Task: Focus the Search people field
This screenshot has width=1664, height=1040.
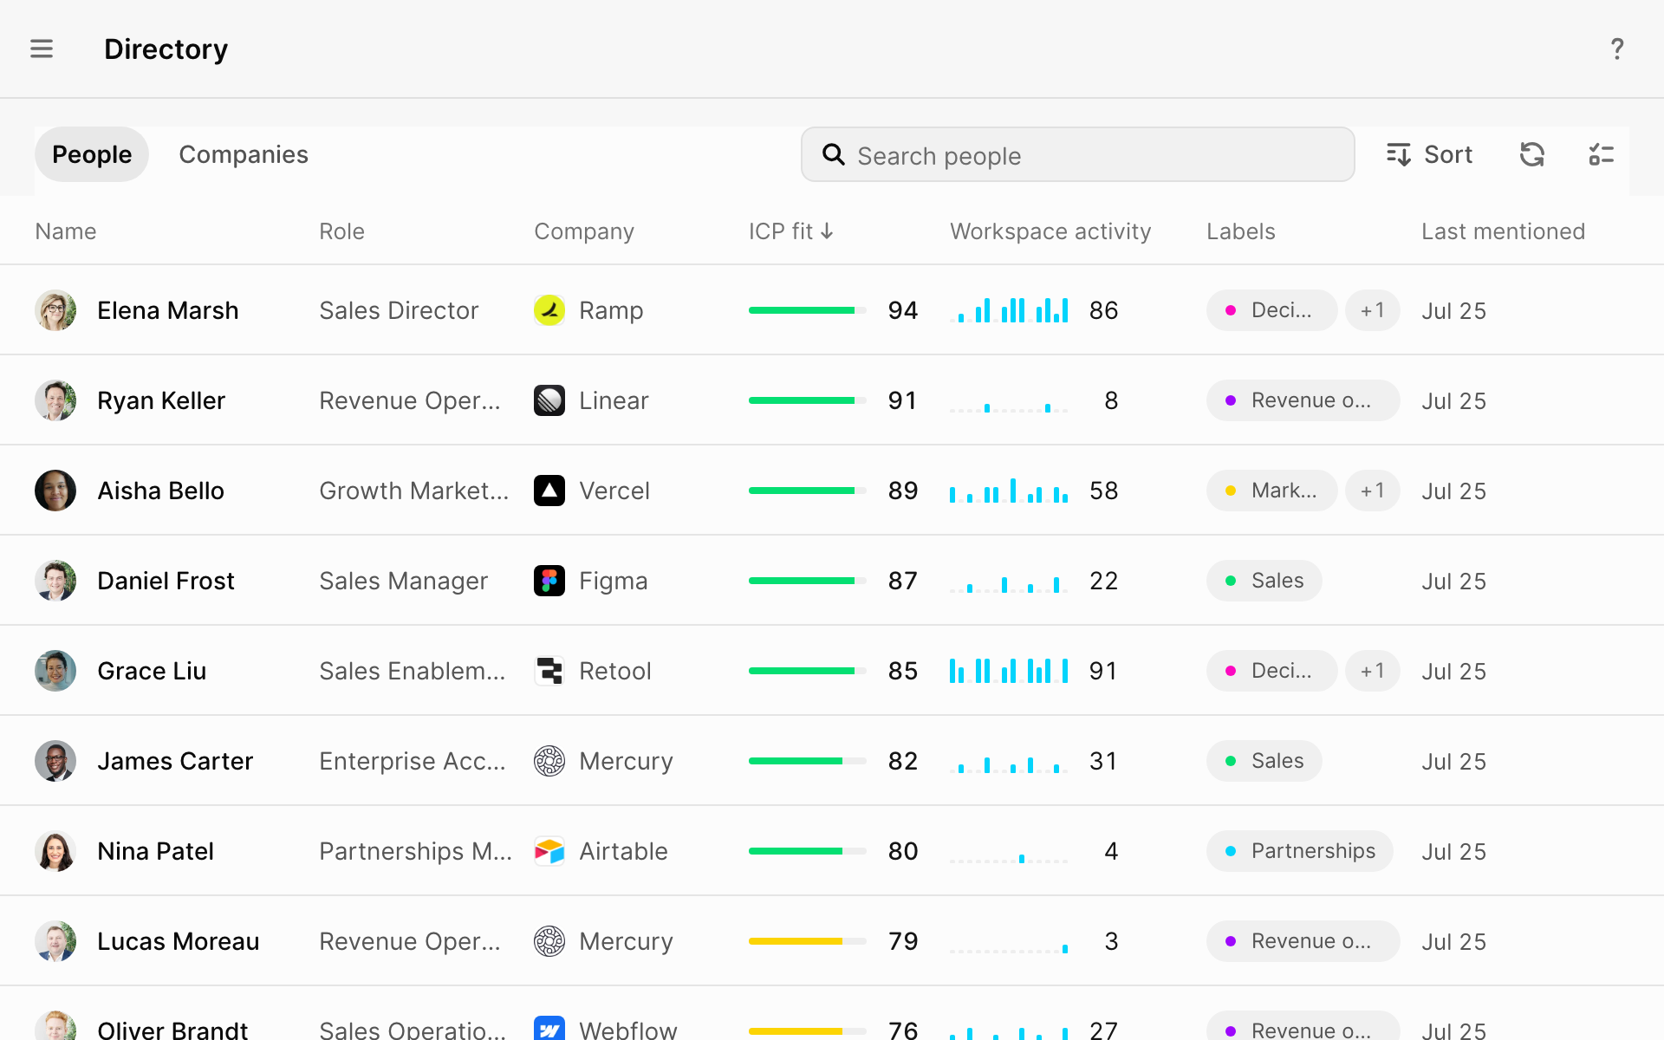Action: click(1078, 154)
